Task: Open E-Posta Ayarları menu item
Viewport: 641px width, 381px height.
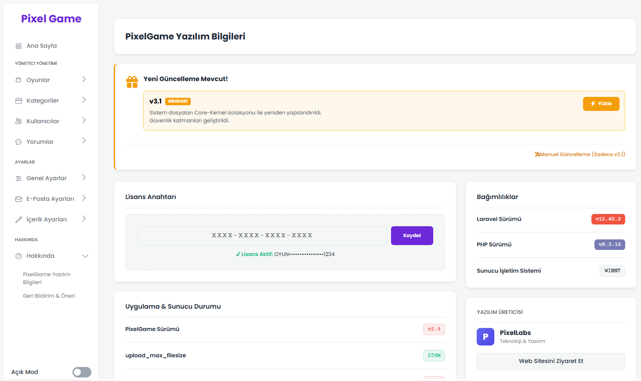Action: (50, 199)
